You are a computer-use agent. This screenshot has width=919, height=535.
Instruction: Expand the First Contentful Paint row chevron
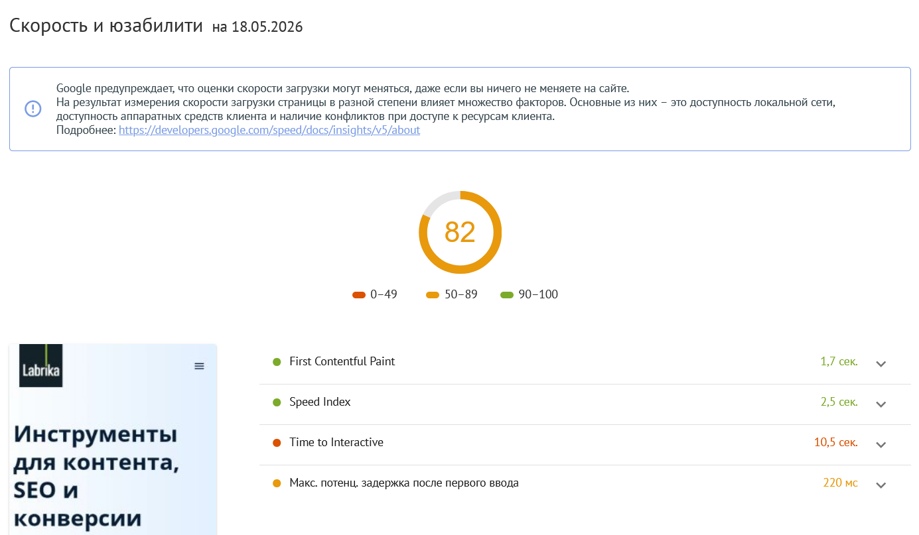(881, 363)
